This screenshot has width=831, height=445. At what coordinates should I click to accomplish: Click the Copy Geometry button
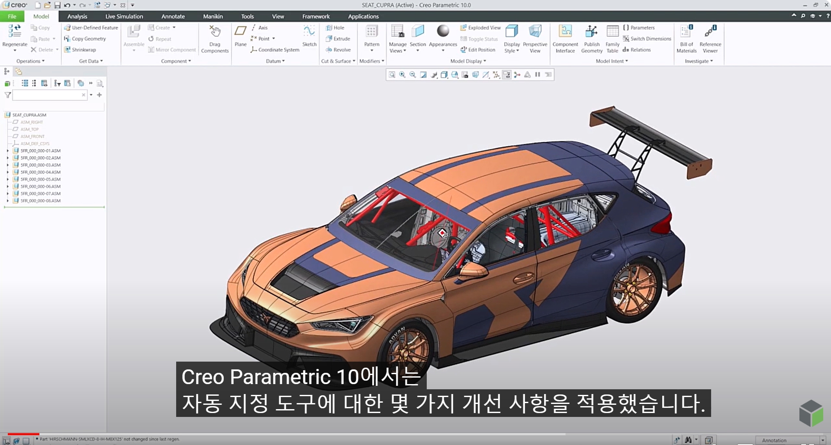tap(85, 39)
